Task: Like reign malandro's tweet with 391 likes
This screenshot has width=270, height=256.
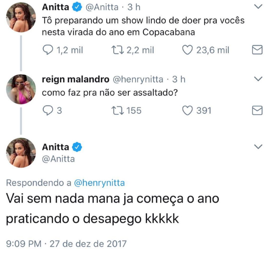Action: pyautogui.click(x=187, y=110)
